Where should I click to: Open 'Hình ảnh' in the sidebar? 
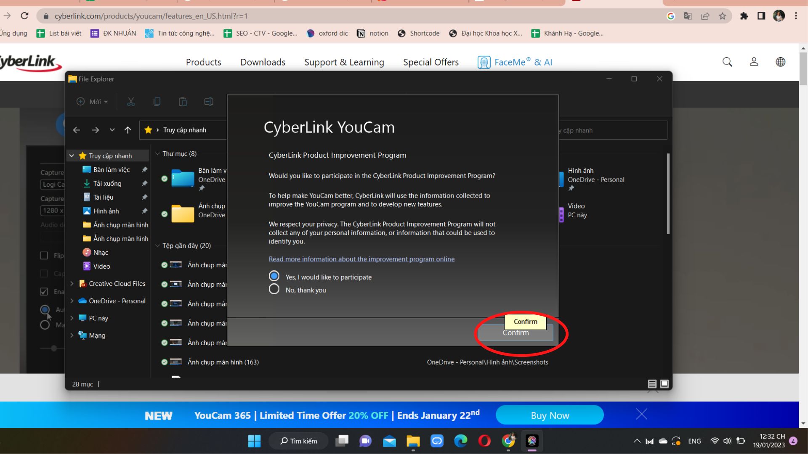click(106, 211)
